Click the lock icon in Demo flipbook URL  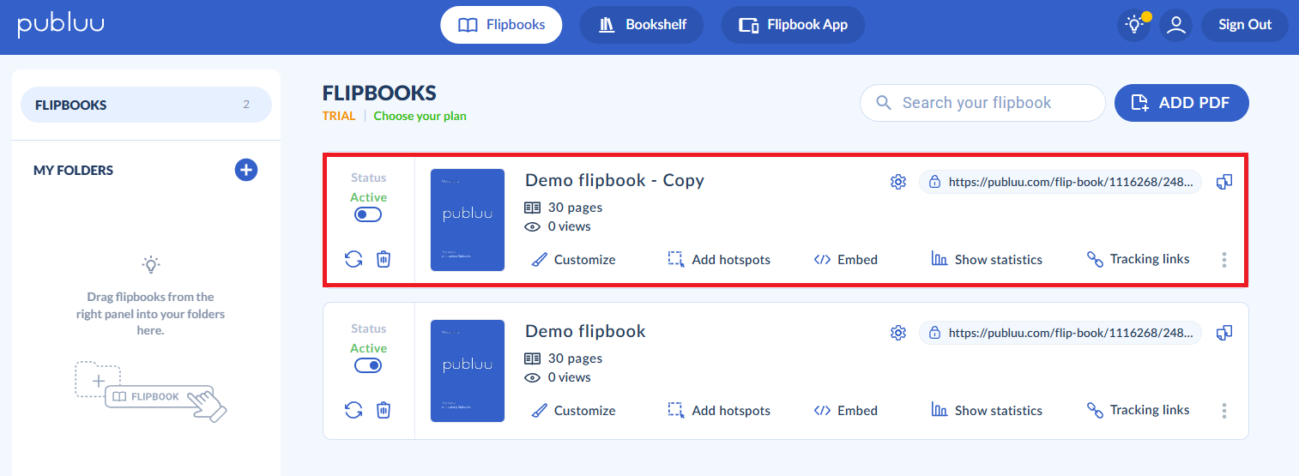pyautogui.click(x=934, y=334)
